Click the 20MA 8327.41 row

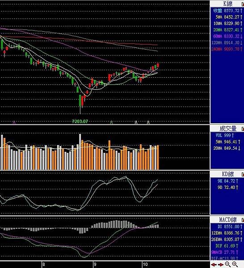[228, 30]
